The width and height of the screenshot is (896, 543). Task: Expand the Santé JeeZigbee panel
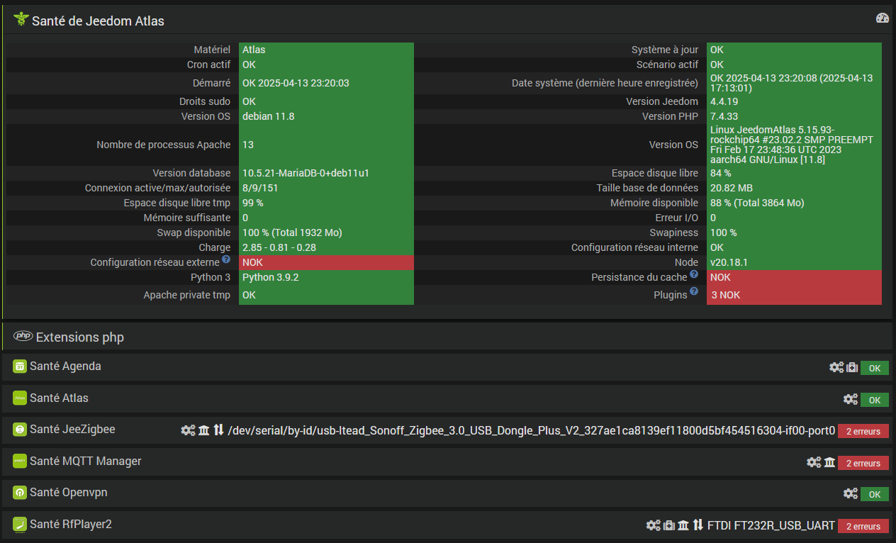[72, 429]
